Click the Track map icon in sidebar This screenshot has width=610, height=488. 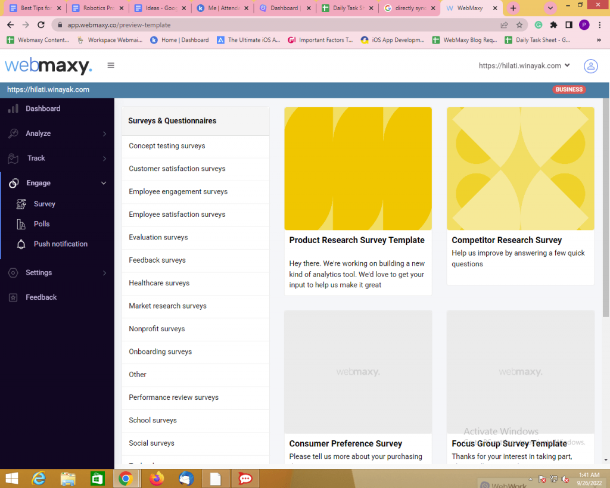click(13, 158)
